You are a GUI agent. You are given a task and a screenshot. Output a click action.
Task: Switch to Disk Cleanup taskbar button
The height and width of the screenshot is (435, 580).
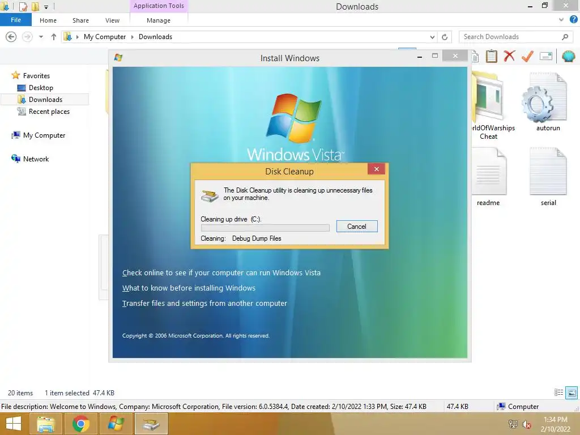[151, 424]
